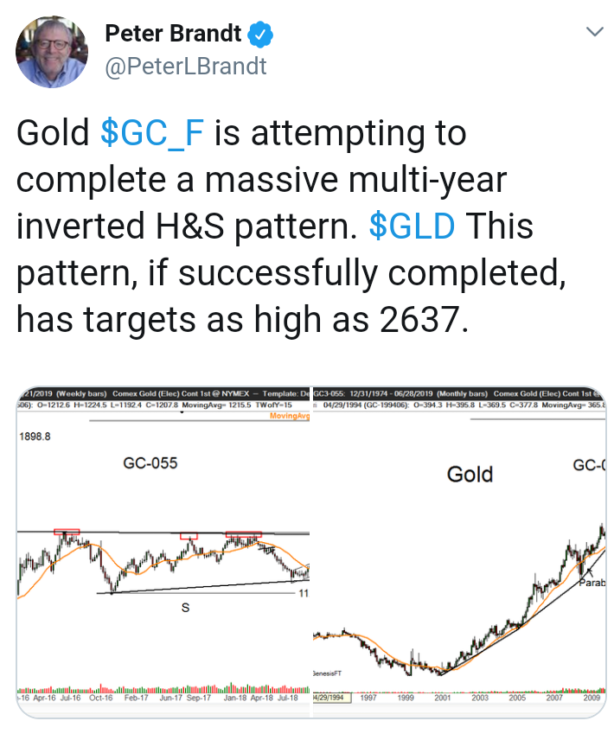Click the 1898.8 price label
The height and width of the screenshot is (740, 614).
pos(35,437)
